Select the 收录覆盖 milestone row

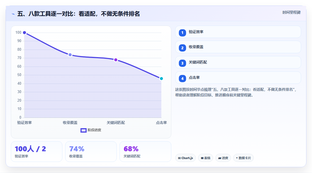tap(238, 47)
